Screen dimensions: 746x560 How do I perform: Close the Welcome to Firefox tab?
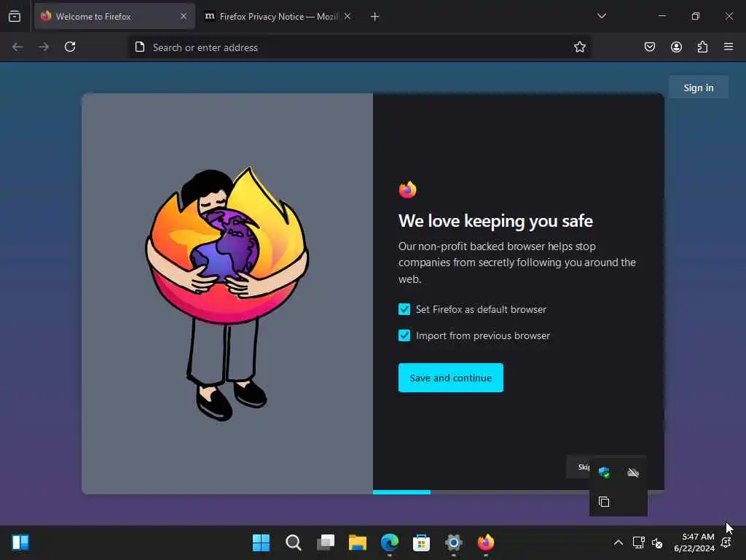183,17
